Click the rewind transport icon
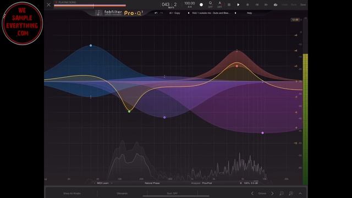 [257, 4]
